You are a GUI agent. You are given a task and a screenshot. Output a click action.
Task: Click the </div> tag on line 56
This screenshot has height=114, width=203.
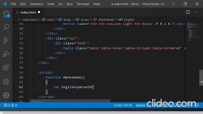point(51,58)
